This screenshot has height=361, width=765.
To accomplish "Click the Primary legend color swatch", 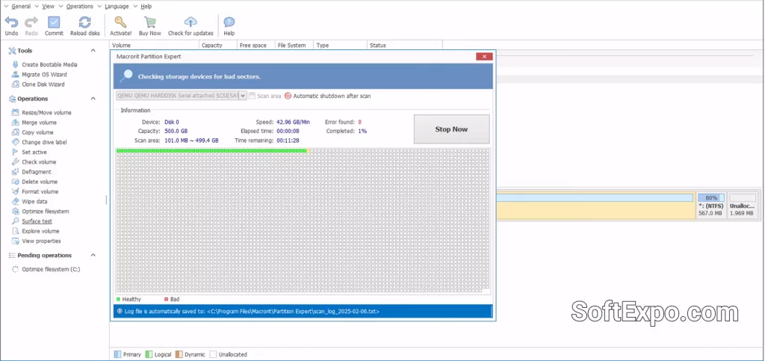I will point(117,355).
